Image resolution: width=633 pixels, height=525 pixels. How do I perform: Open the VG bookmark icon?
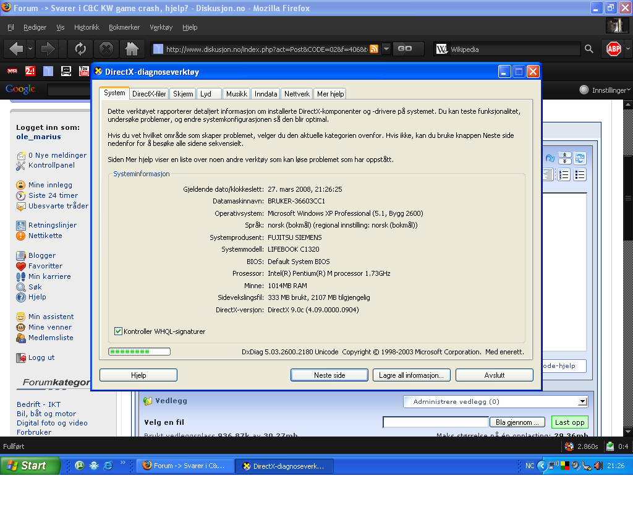point(12,71)
